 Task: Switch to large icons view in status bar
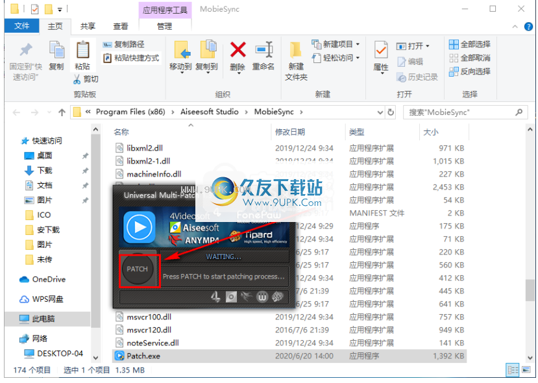pyautogui.click(x=526, y=370)
